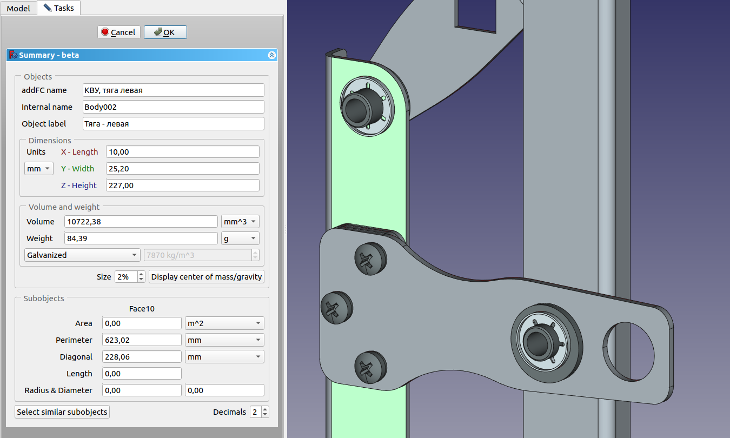Viewport: 730px width, 438px height.
Task: Select the Tasks tab
Action: point(58,8)
